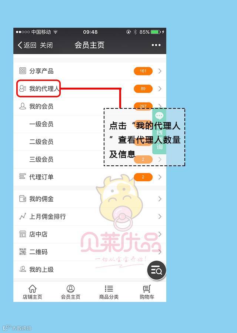Open the 商品分类 tab
Screen dimensions: 237x333
point(109,292)
